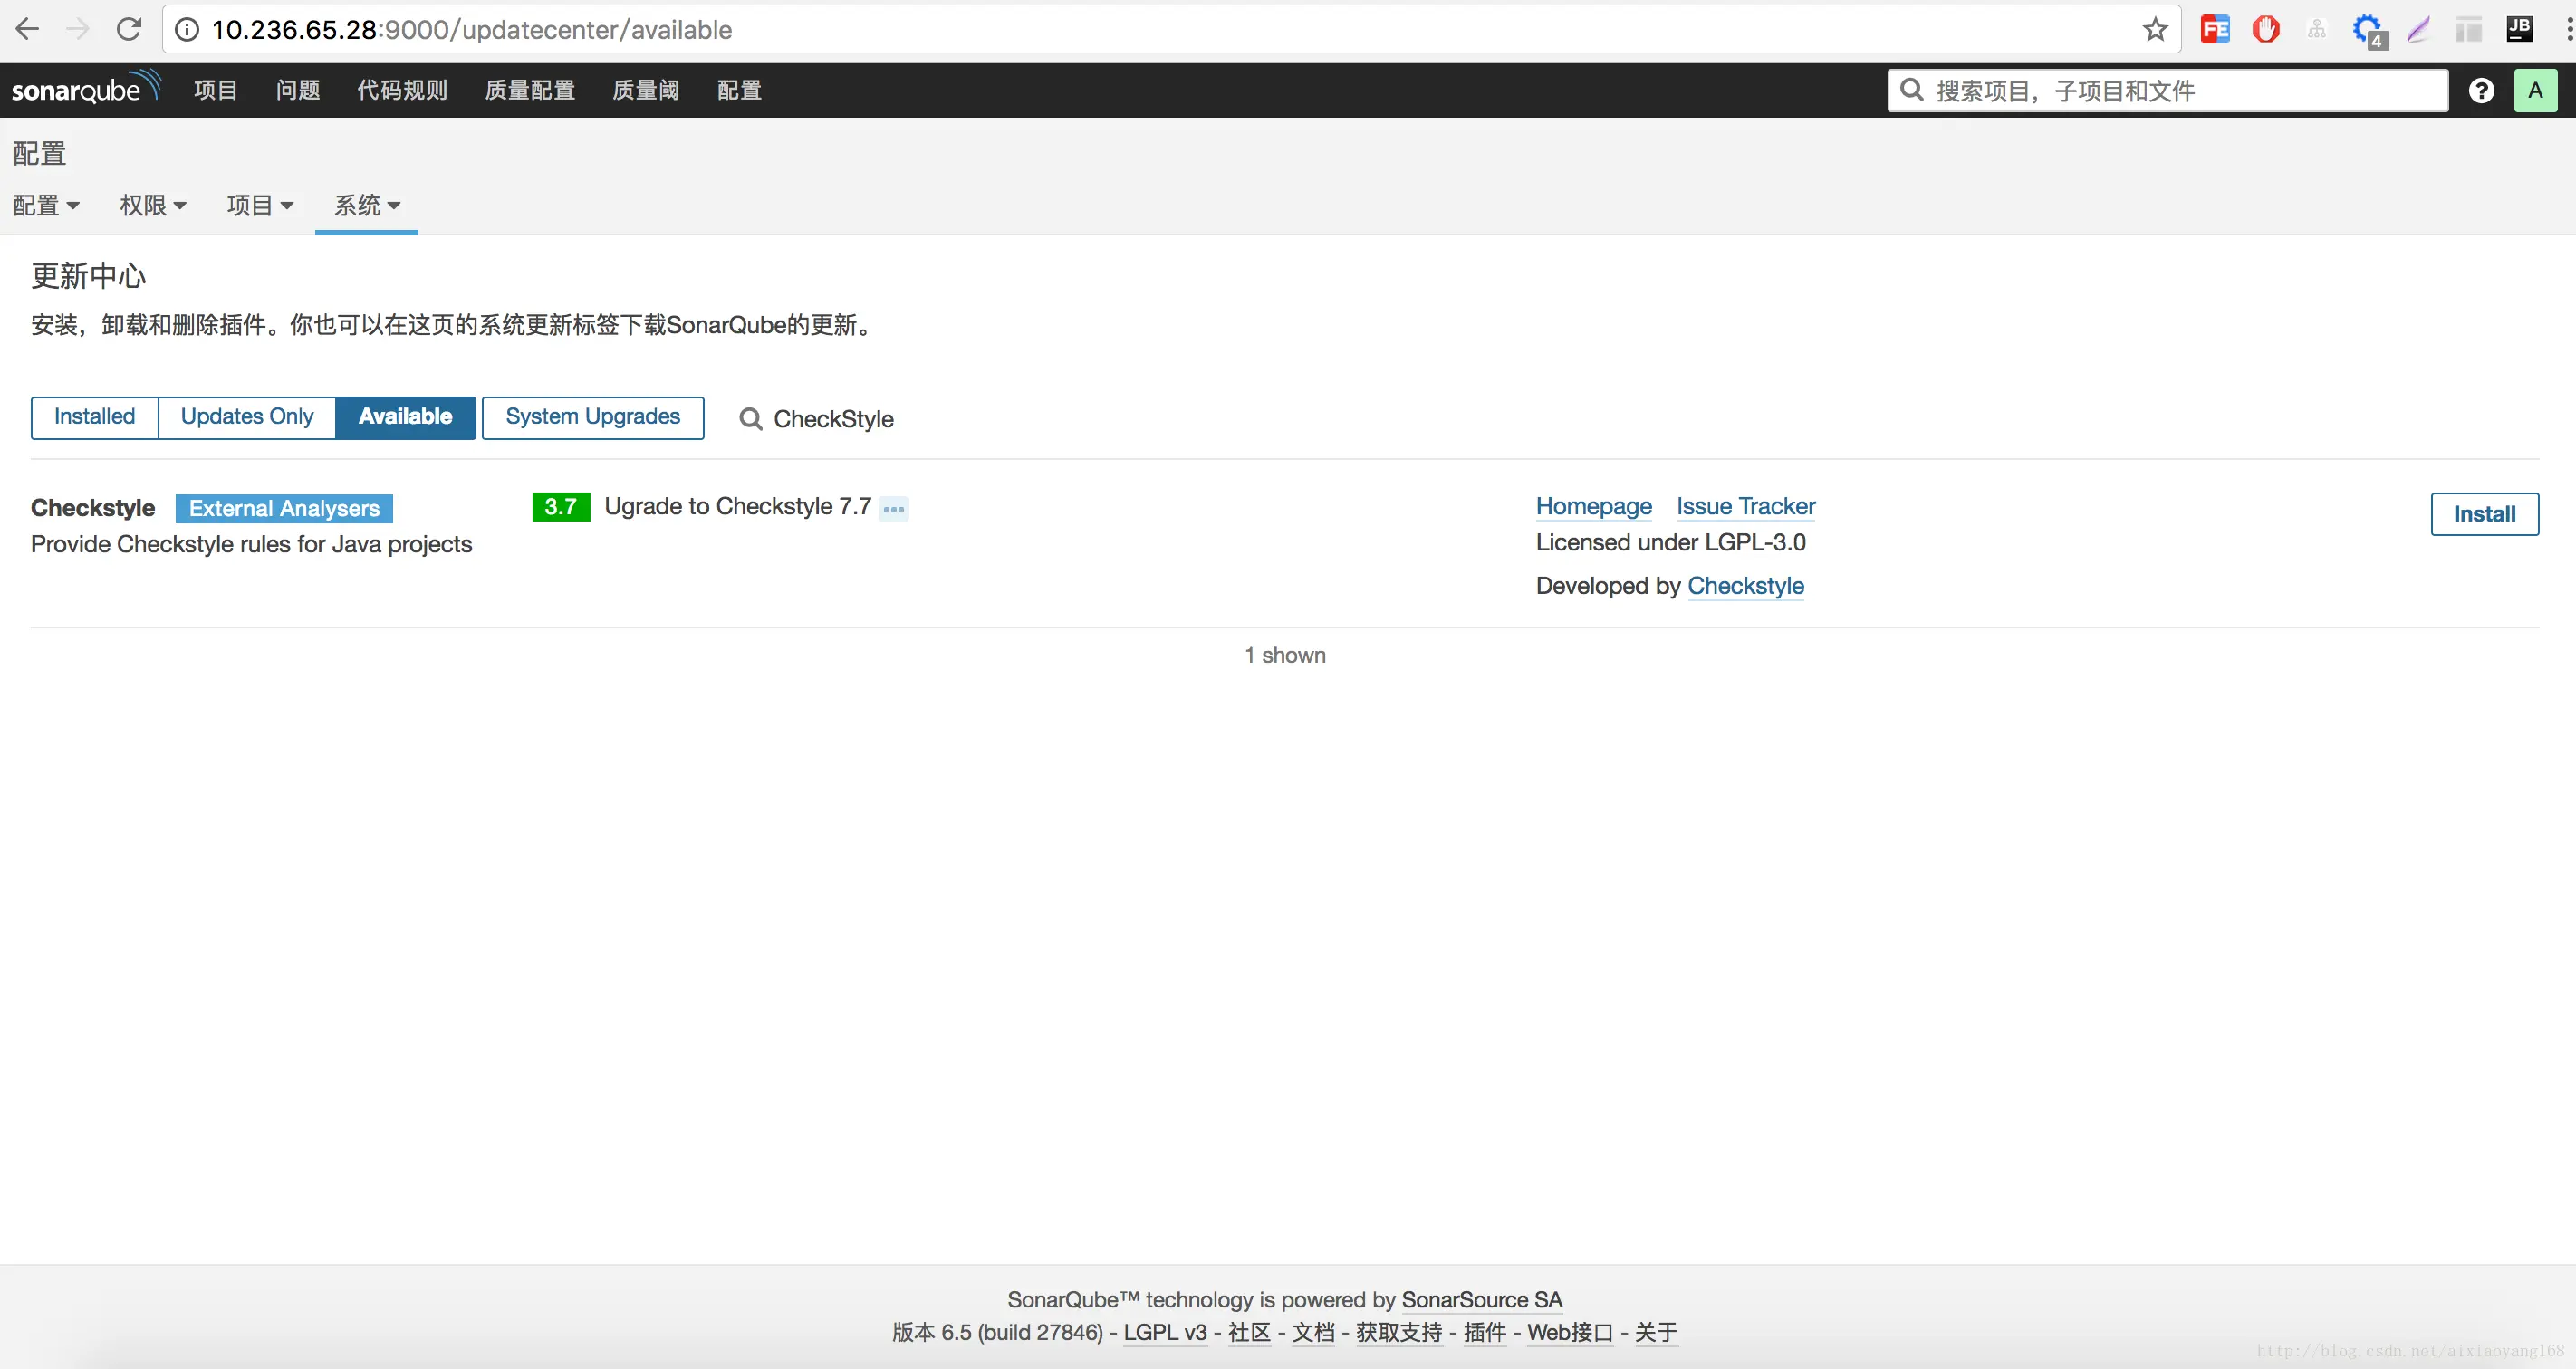Expand release notes ellipsis for Checkstyle 3.7

(894, 509)
